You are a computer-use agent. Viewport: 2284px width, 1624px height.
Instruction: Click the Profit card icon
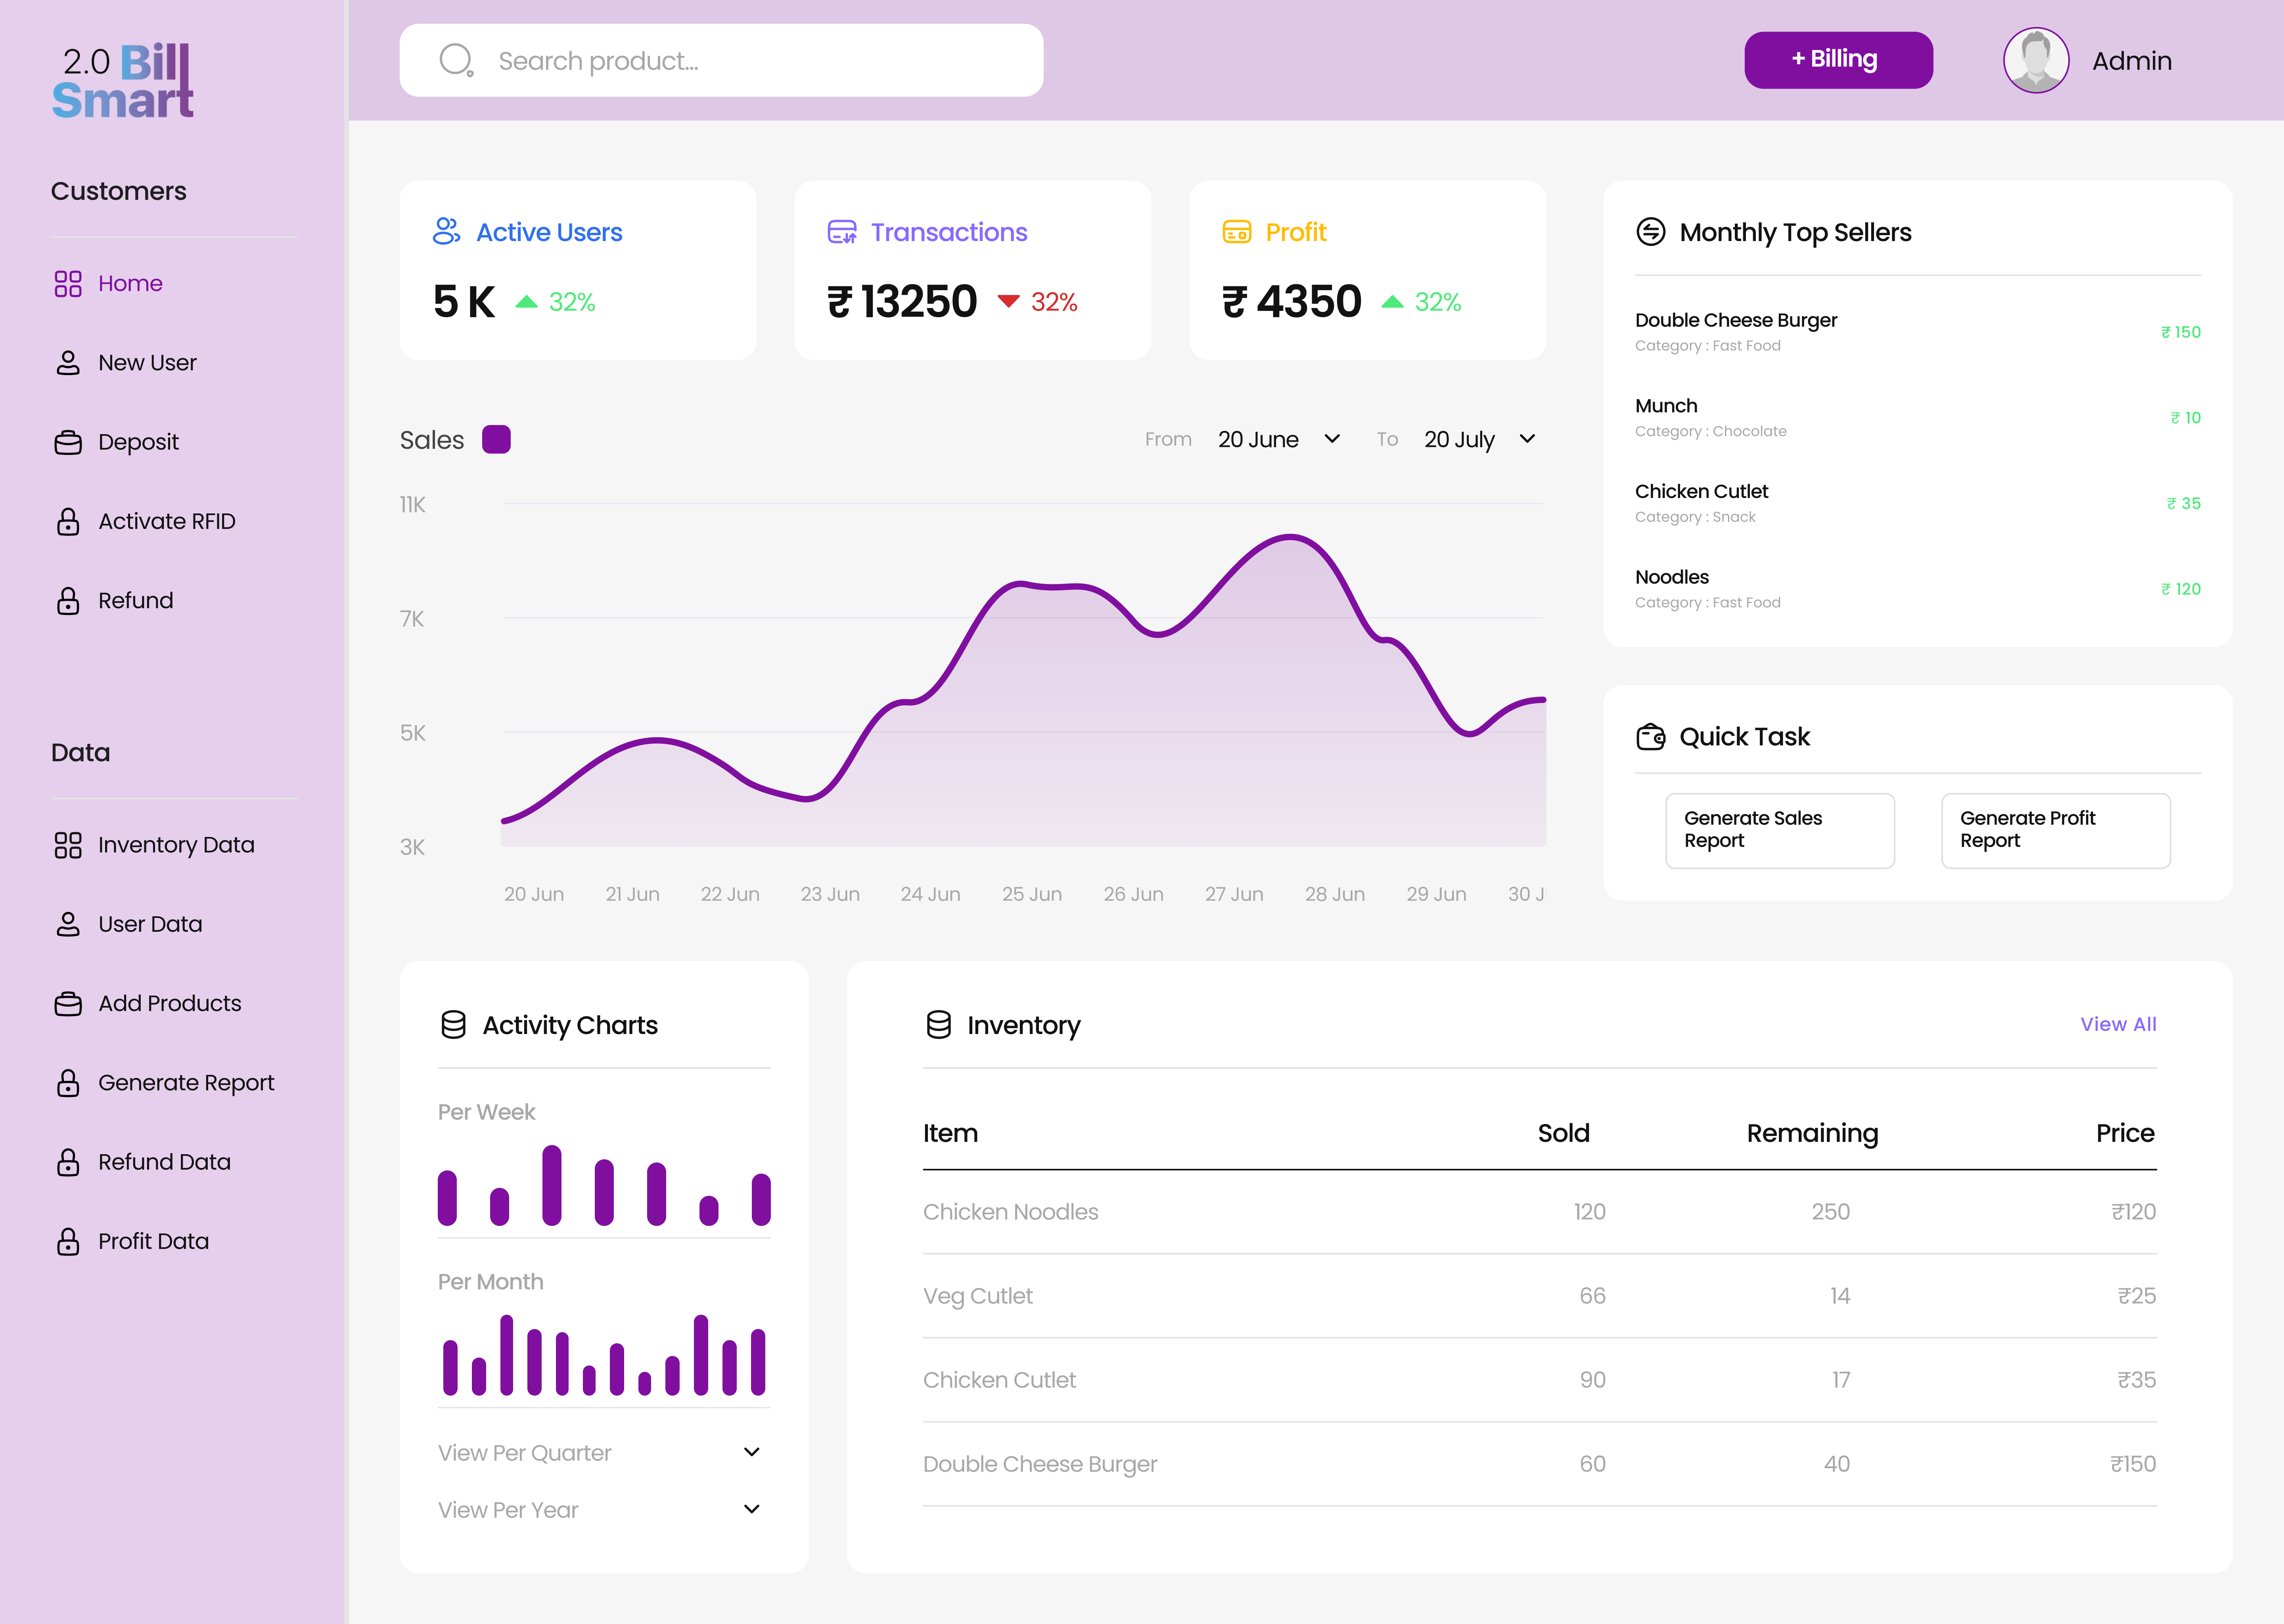[x=1237, y=232]
